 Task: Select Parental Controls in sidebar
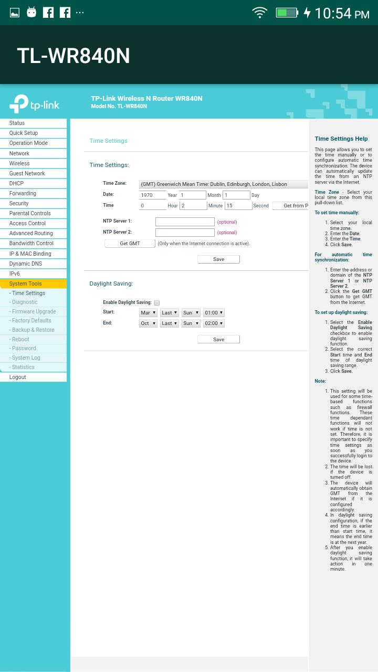(x=30, y=213)
